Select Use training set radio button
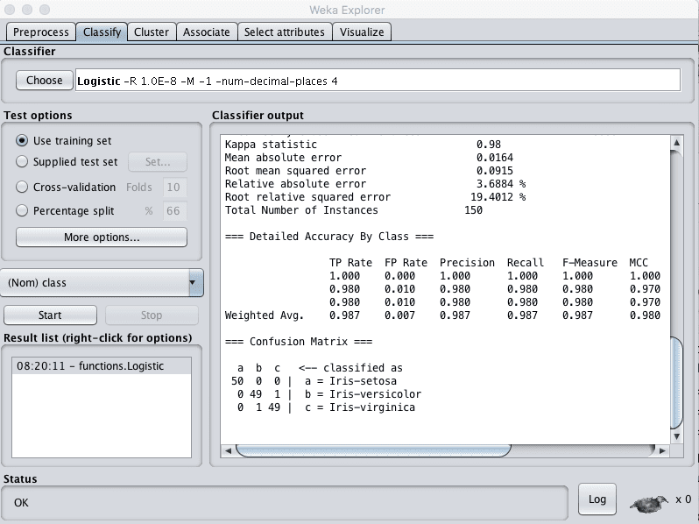 pyautogui.click(x=21, y=141)
